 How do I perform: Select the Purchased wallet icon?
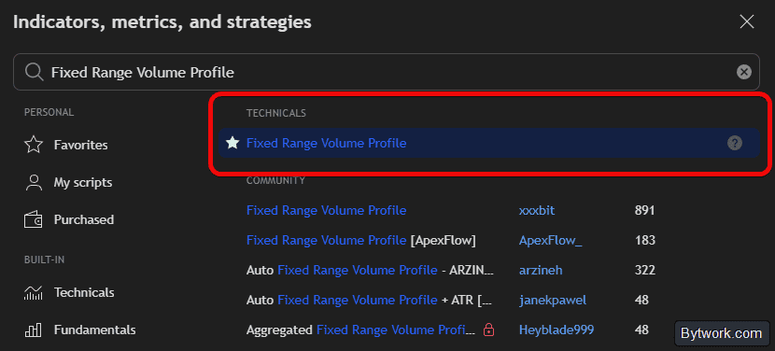(x=34, y=219)
